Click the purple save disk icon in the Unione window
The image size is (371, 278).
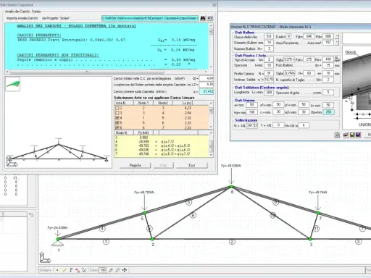click(358, 135)
